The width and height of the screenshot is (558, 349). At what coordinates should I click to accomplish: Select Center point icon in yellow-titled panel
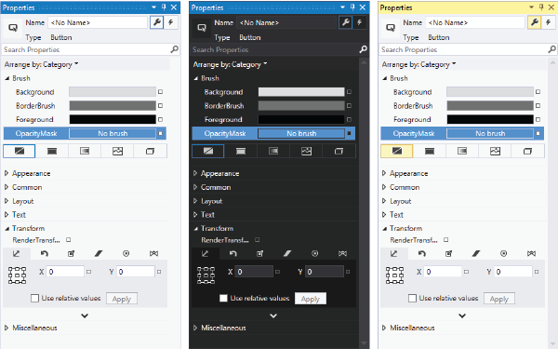click(x=503, y=253)
